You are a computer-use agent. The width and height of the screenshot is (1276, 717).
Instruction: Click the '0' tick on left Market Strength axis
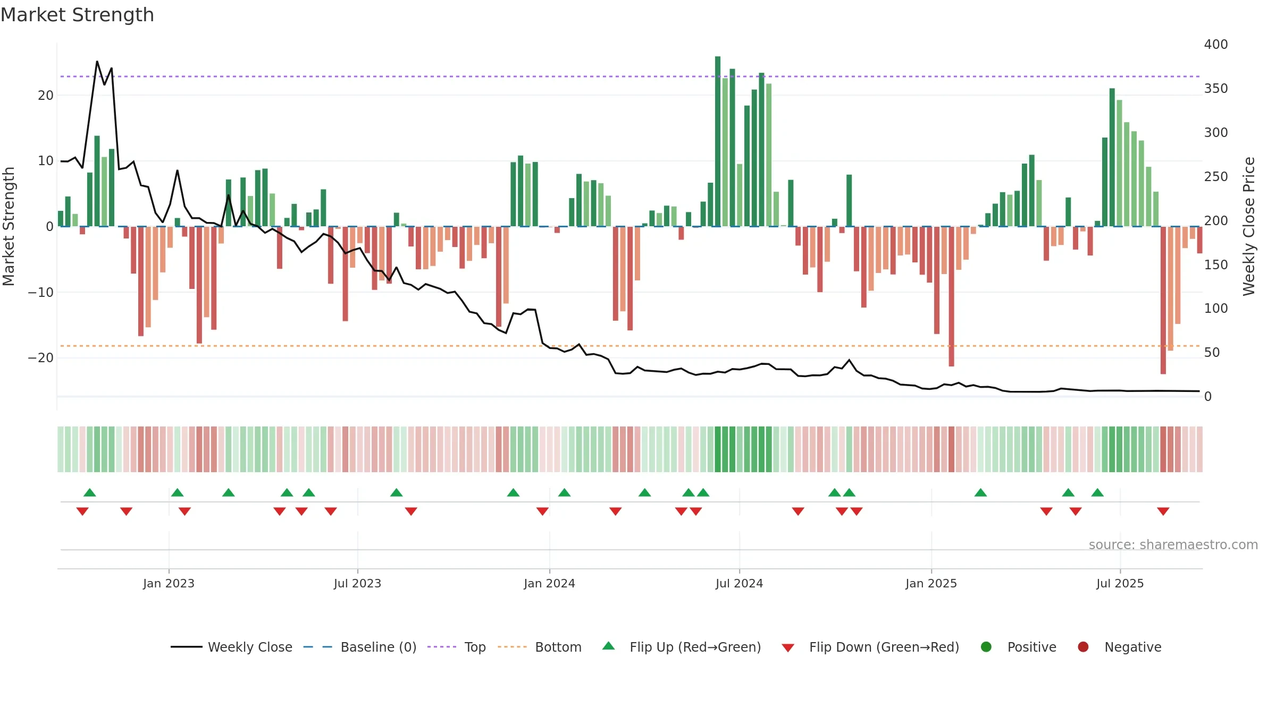(49, 227)
